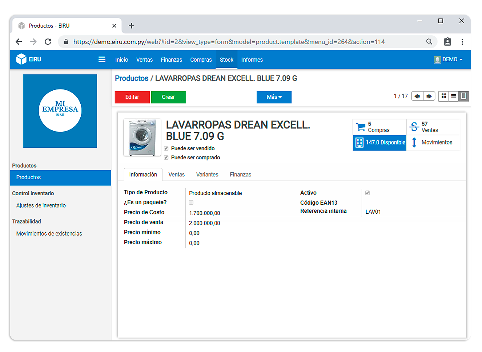Switch to the Finanzas product tab
Image resolution: width=482 pixels, height=352 pixels.
240,175
